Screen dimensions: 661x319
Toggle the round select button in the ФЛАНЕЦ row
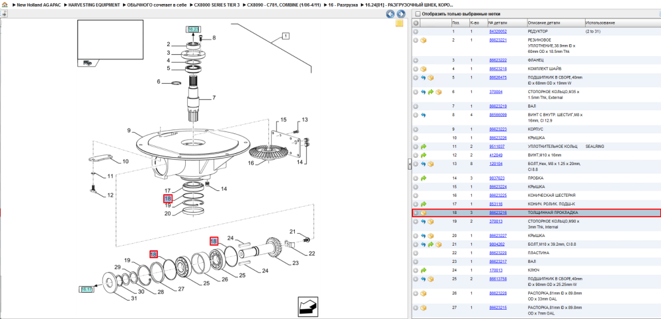(416, 60)
